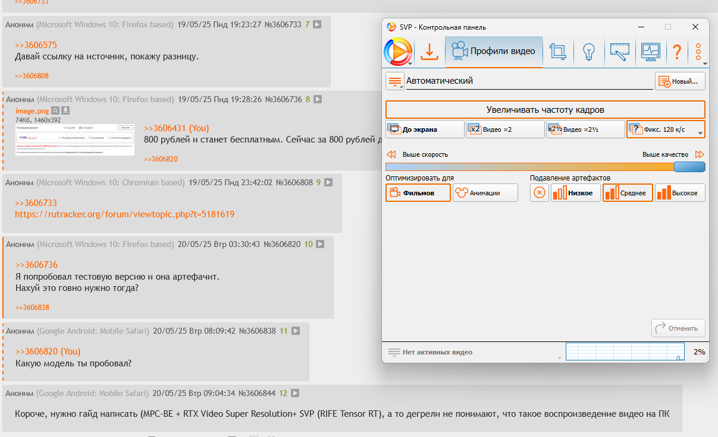718x437 pixels.
Task: Expand the three-circles more options menu
Action: click(x=699, y=52)
